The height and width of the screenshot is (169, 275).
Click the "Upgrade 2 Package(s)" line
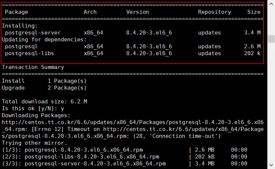click(x=44, y=88)
